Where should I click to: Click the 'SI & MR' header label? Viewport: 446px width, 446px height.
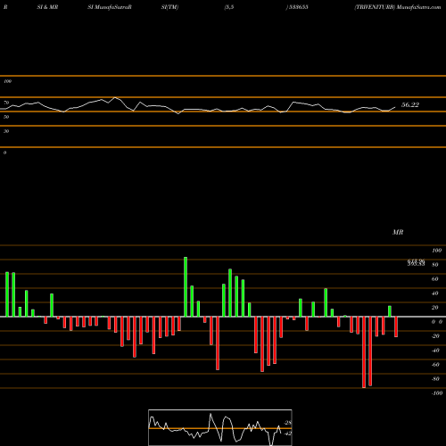(47, 7)
